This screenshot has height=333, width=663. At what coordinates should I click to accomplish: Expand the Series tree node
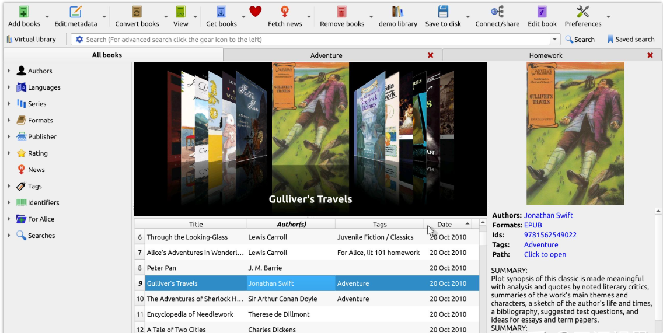point(9,104)
